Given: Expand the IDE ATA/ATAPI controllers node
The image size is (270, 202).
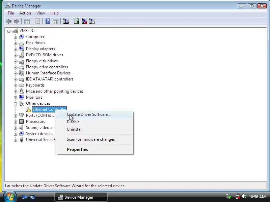Looking at the screenshot, I should click(15, 79).
